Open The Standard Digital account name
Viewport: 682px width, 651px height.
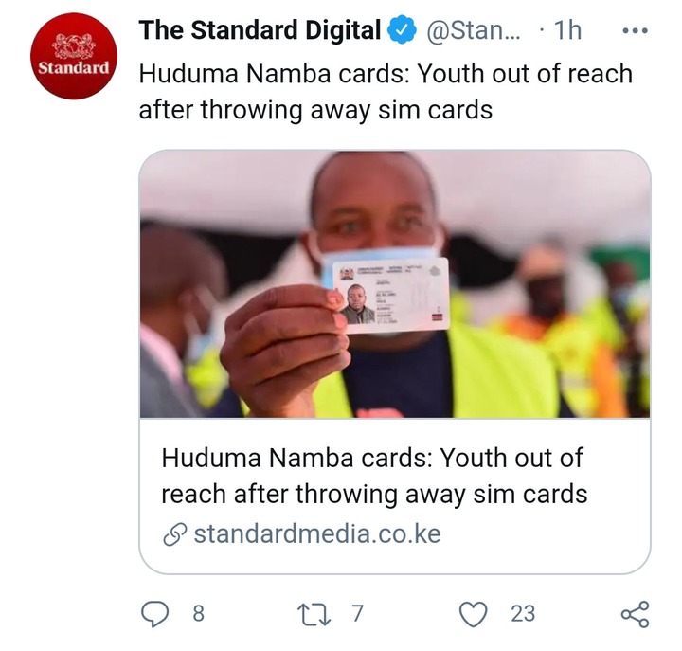(x=260, y=30)
